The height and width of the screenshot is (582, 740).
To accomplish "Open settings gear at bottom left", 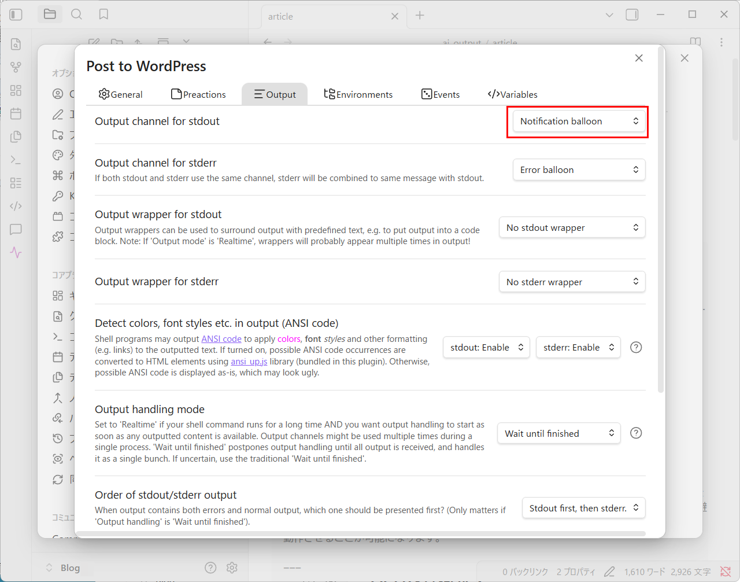I will click(232, 568).
